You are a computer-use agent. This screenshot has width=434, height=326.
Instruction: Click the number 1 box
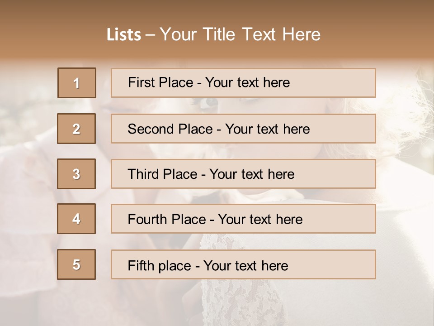(77, 83)
